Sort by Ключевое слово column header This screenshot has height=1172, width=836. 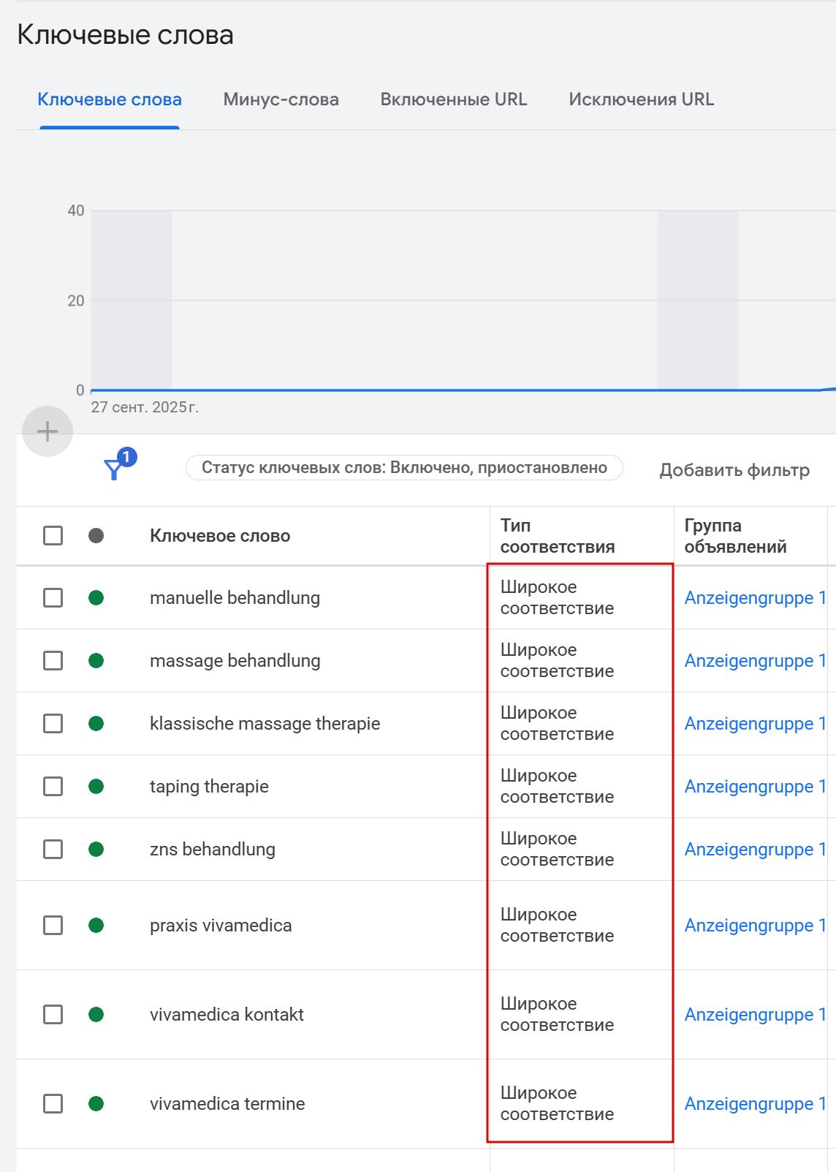pyautogui.click(x=220, y=536)
